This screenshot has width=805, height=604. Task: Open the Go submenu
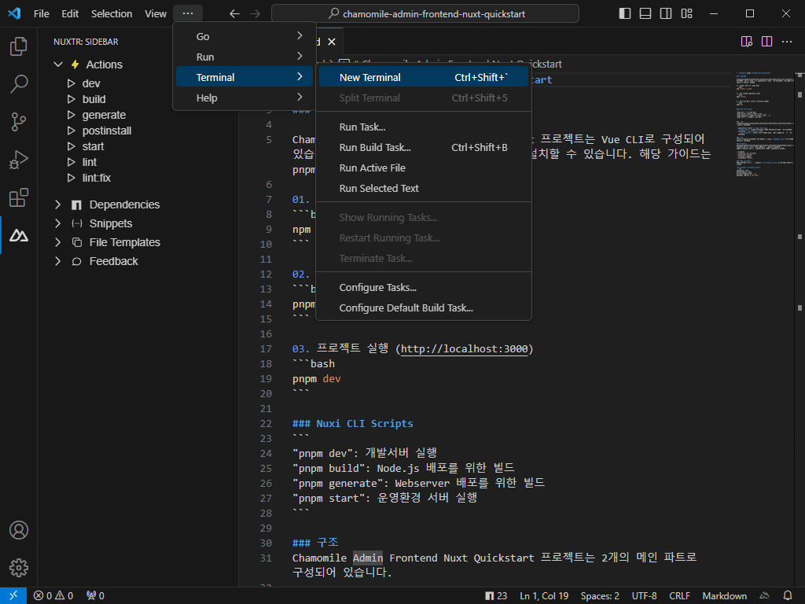pyautogui.click(x=244, y=36)
